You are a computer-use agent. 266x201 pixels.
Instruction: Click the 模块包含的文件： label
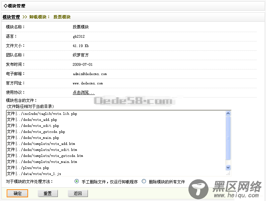(x=21, y=100)
